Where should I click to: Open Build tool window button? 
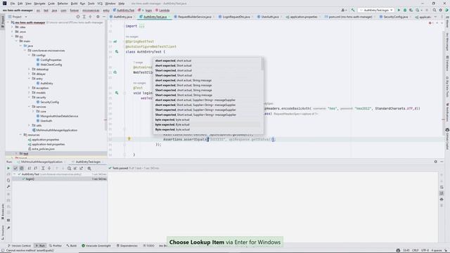[72, 245]
